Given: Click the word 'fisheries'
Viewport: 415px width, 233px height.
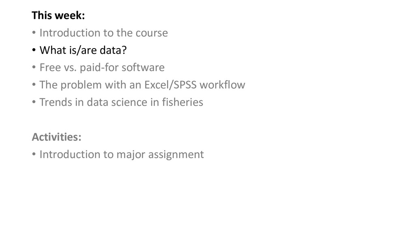Looking at the screenshot, I should (183, 102).
